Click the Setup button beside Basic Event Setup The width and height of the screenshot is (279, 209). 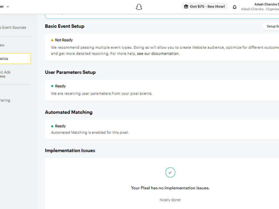271,26
